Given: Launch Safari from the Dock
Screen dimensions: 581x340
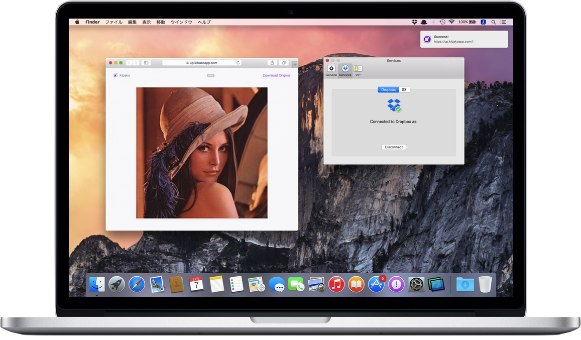Looking at the screenshot, I should 137,285.
